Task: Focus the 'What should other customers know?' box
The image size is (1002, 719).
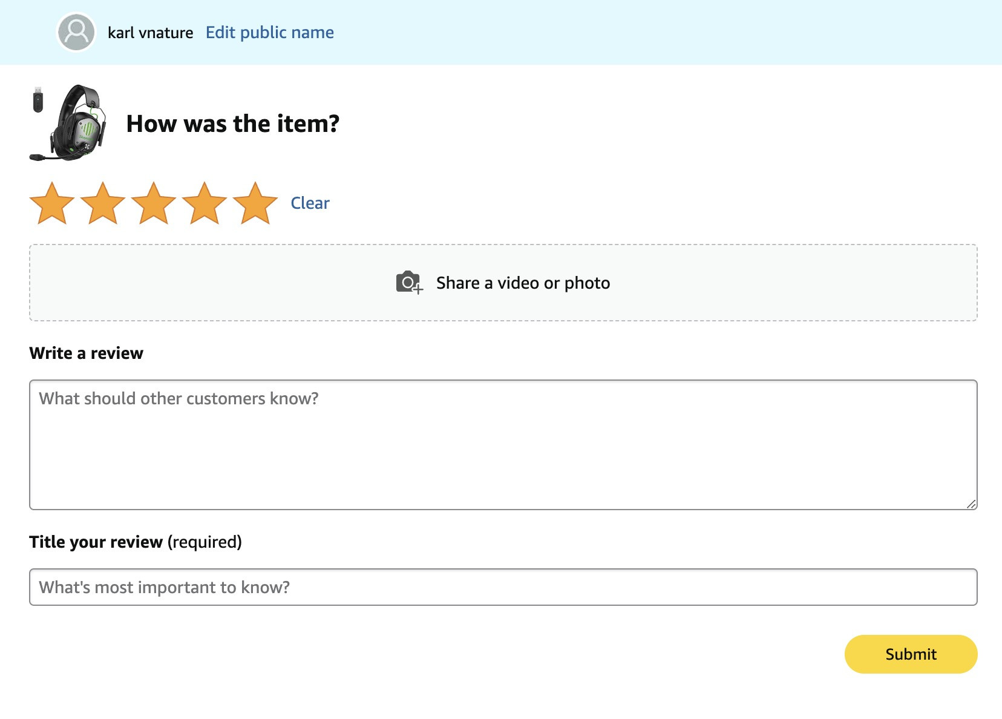Action: 503,445
